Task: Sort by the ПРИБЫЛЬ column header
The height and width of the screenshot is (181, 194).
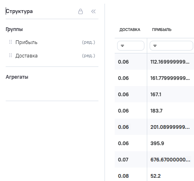Action: pos(162,30)
